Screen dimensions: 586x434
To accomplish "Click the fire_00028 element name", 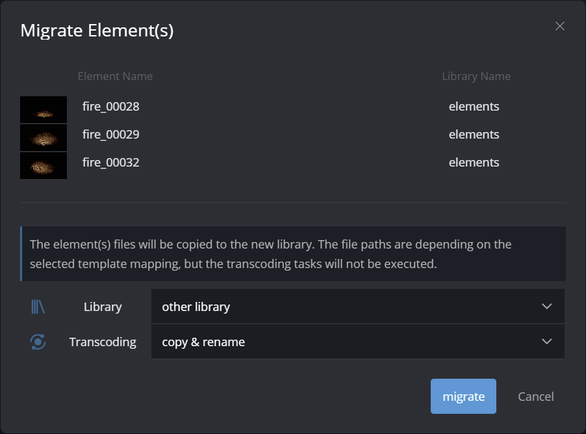I will (x=111, y=107).
